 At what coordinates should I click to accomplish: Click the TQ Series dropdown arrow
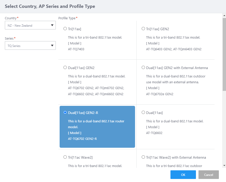(52, 46)
